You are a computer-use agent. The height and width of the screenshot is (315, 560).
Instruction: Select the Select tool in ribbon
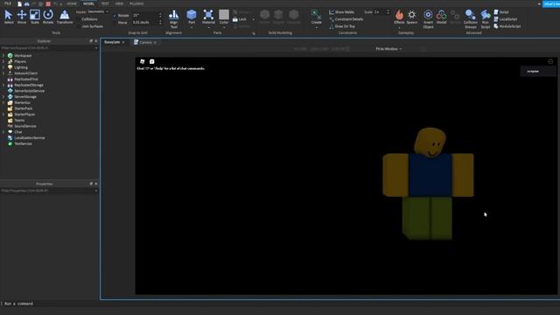click(9, 17)
